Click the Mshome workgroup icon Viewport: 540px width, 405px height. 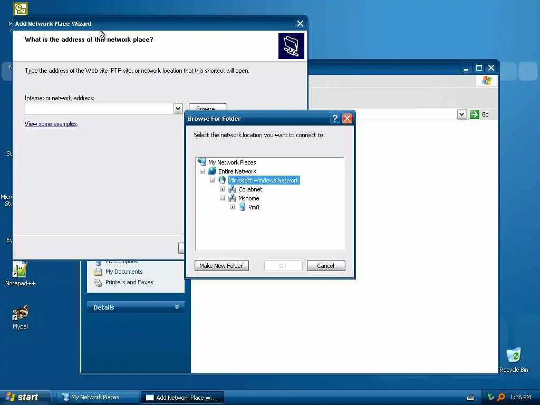(x=232, y=198)
